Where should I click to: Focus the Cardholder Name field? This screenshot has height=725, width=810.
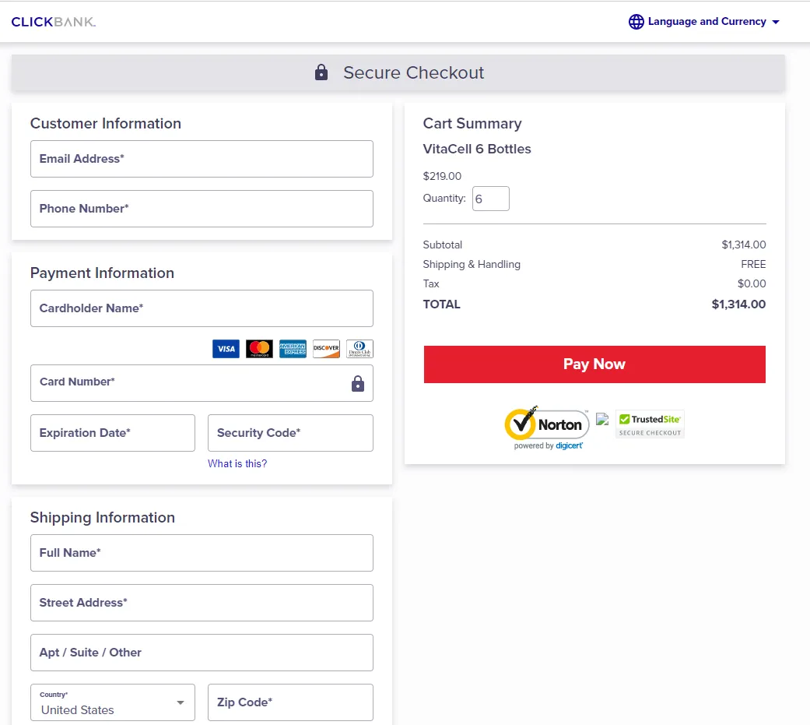coord(202,308)
